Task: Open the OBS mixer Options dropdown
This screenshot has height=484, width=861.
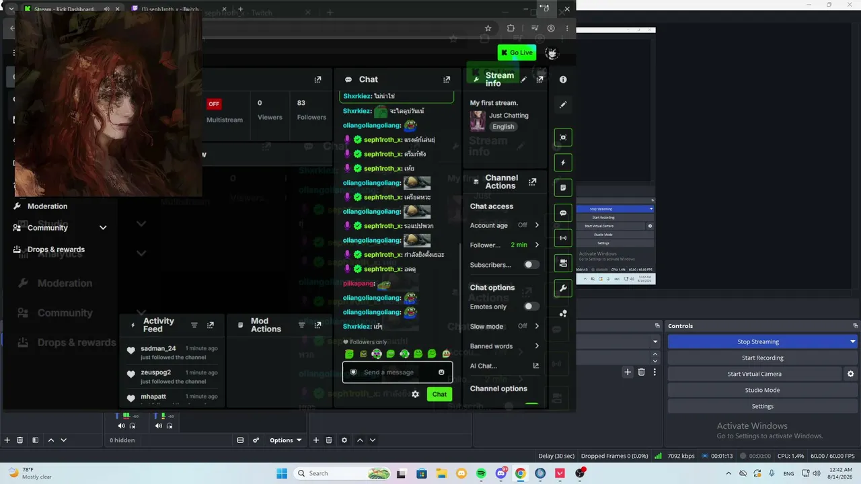Action: coord(286,440)
